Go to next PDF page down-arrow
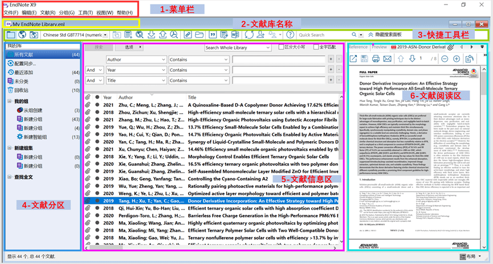The height and width of the screenshot is (264, 493). (412, 59)
